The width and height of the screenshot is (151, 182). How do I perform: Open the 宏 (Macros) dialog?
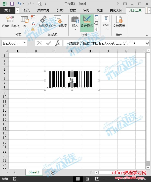25,22
